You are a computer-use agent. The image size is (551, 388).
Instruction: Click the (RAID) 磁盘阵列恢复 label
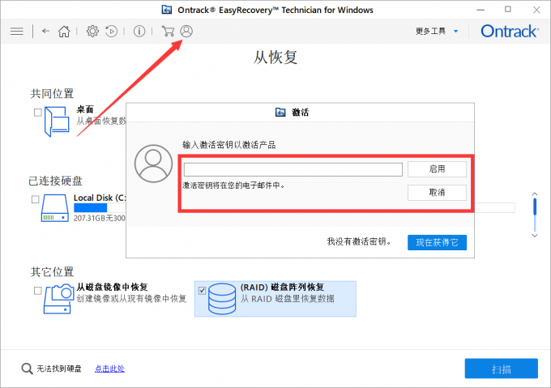pyautogui.click(x=282, y=288)
